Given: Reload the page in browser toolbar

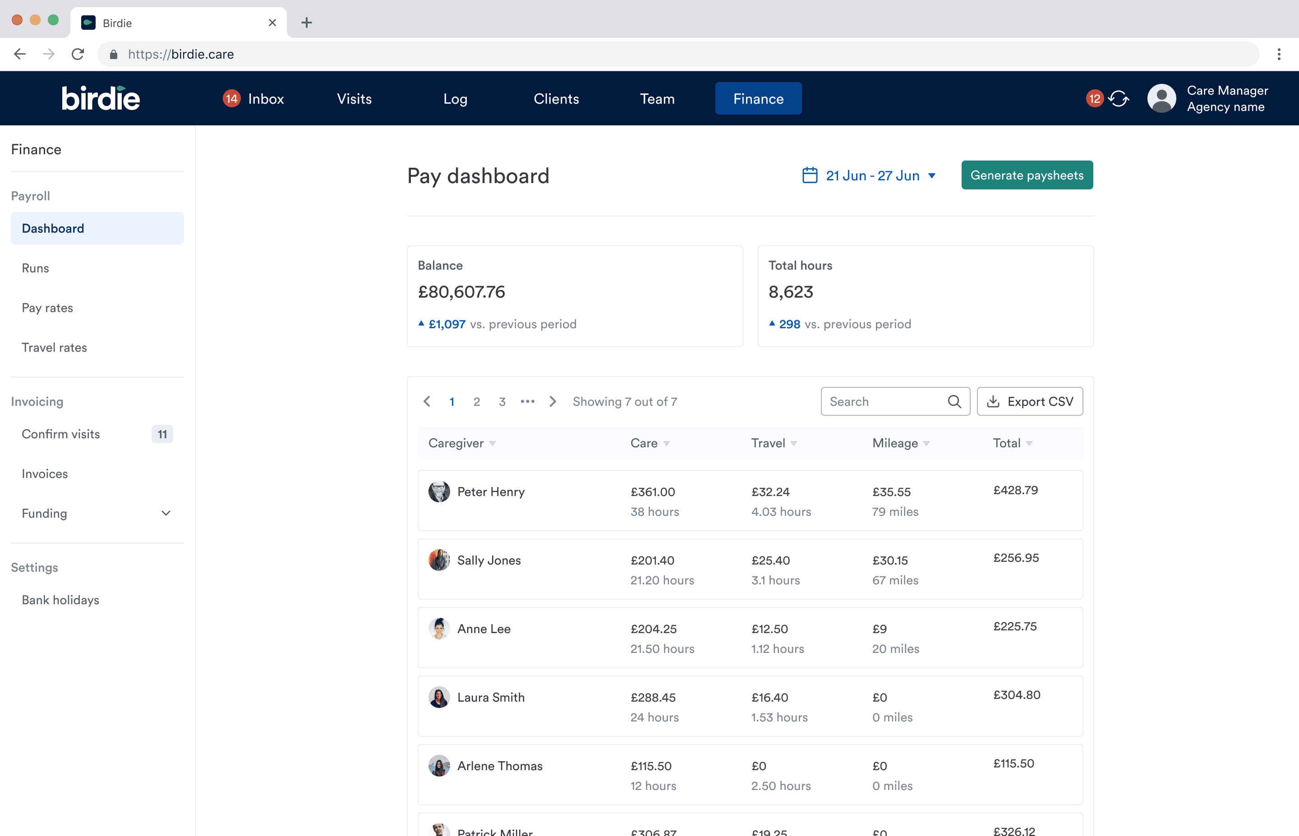Looking at the screenshot, I should [78, 54].
